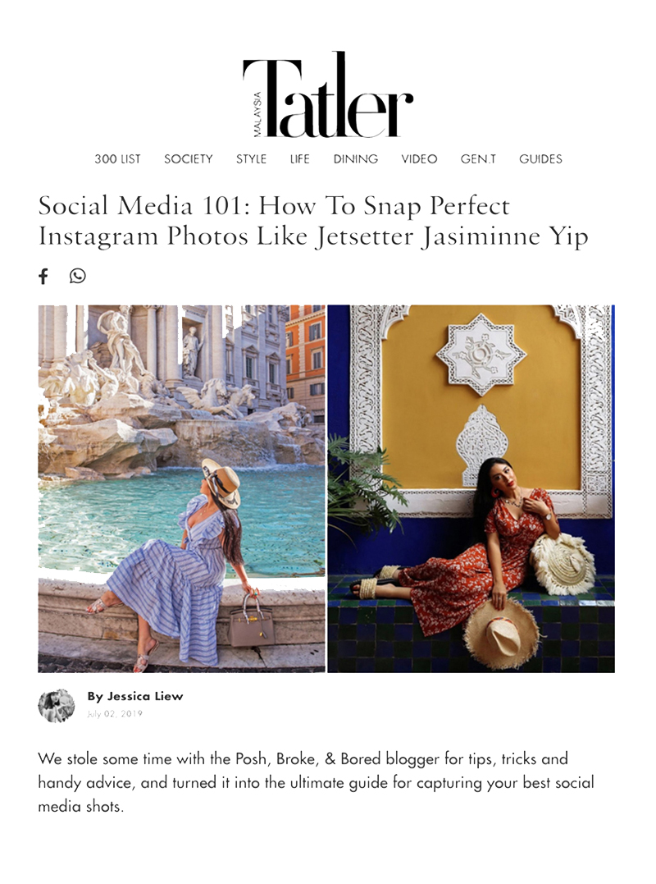Viewport: 656px width, 884px height.
Task: Navigate to the DINING section
Action: pyautogui.click(x=356, y=159)
